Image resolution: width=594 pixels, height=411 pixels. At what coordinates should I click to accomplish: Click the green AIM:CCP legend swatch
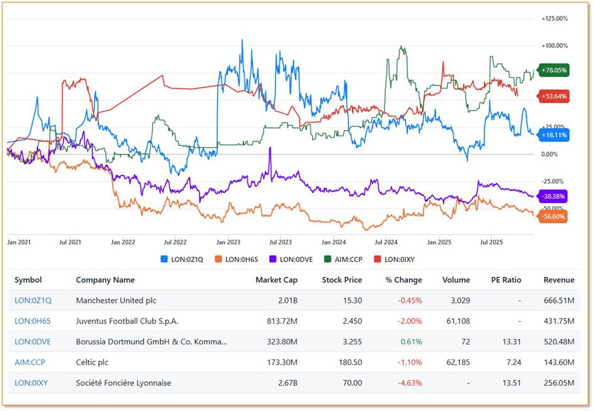click(x=325, y=258)
